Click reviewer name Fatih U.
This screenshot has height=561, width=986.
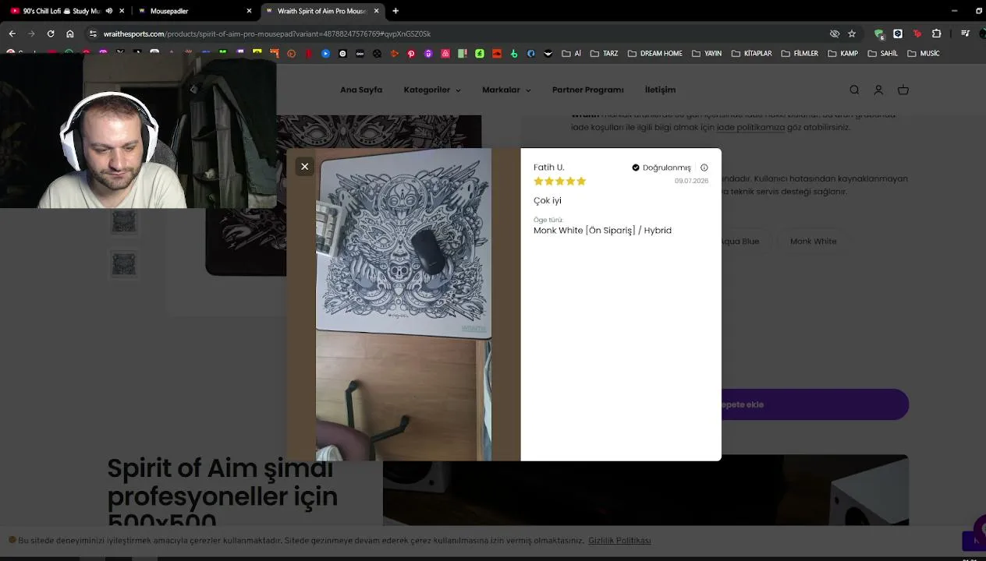548,168
